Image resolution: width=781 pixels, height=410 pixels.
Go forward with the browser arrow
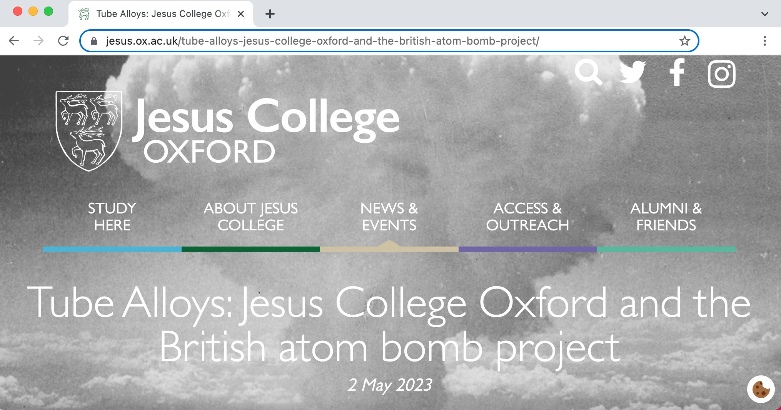coord(38,41)
